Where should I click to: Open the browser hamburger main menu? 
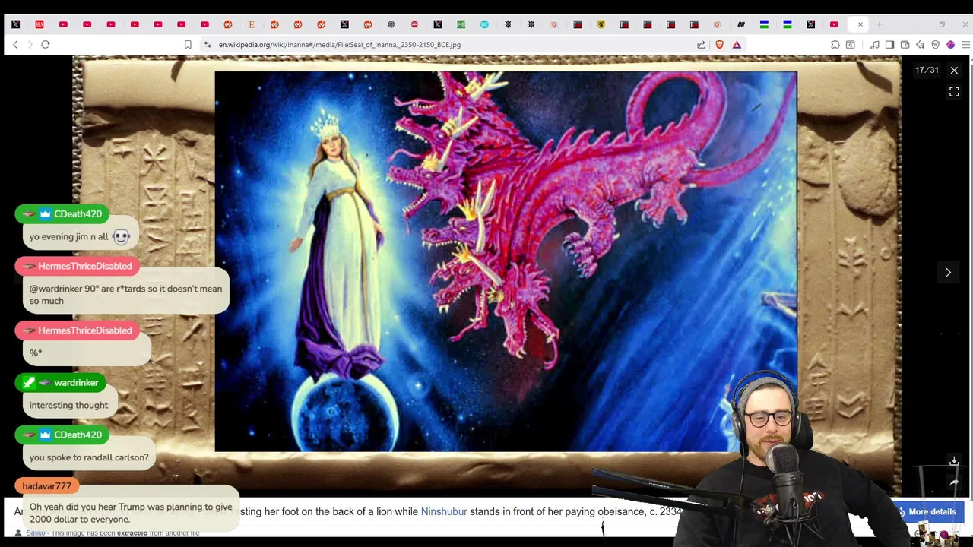coord(965,45)
